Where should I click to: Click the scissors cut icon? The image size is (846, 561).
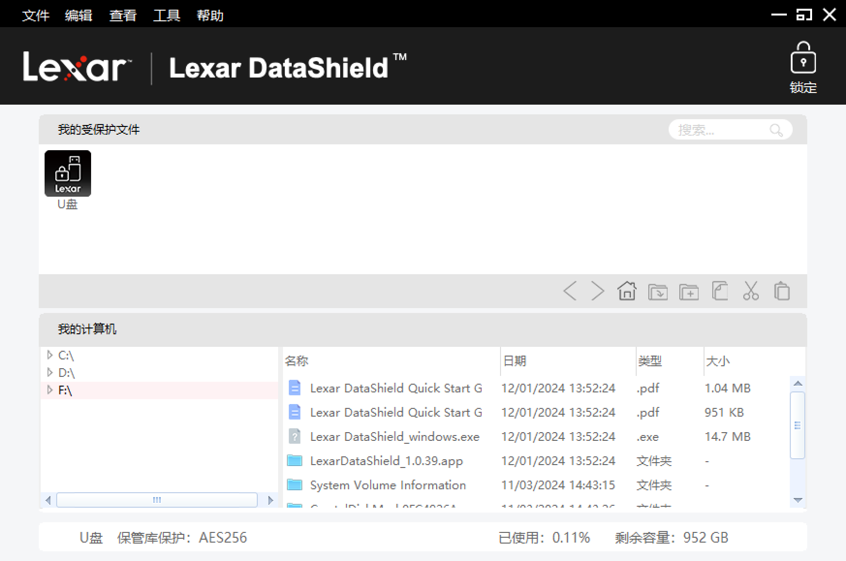pyautogui.click(x=751, y=291)
